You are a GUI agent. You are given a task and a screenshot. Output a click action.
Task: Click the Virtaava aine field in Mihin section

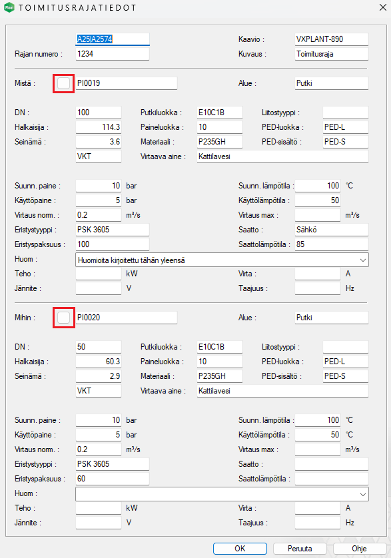coord(282,391)
